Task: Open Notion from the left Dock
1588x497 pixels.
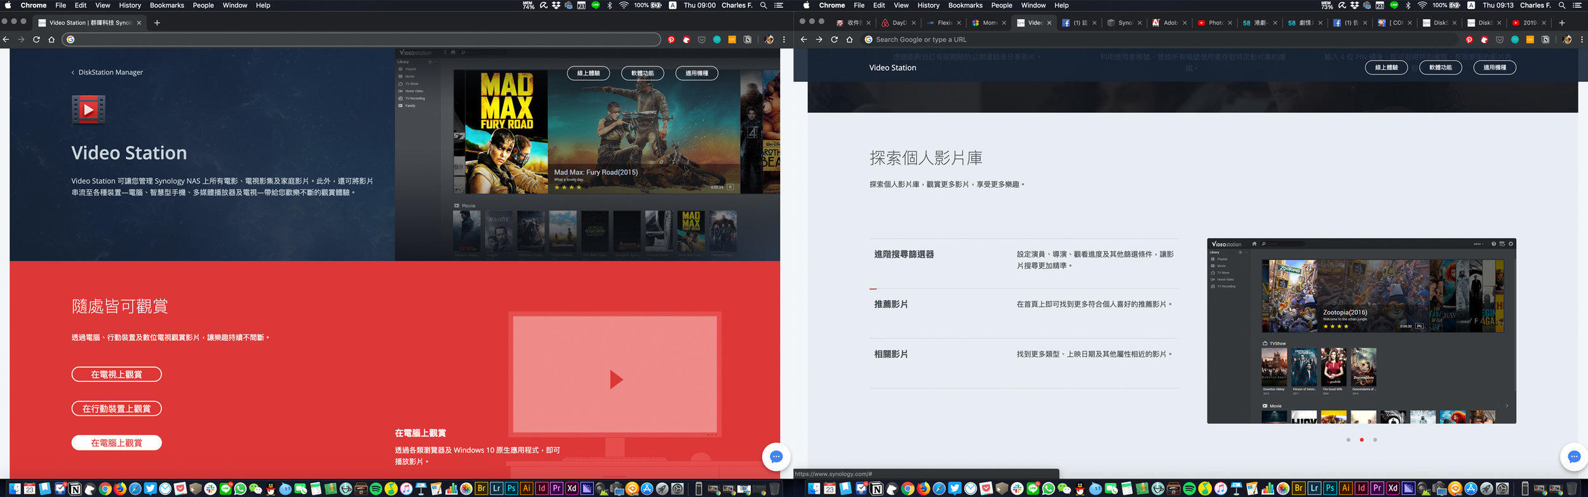Action: tap(75, 488)
